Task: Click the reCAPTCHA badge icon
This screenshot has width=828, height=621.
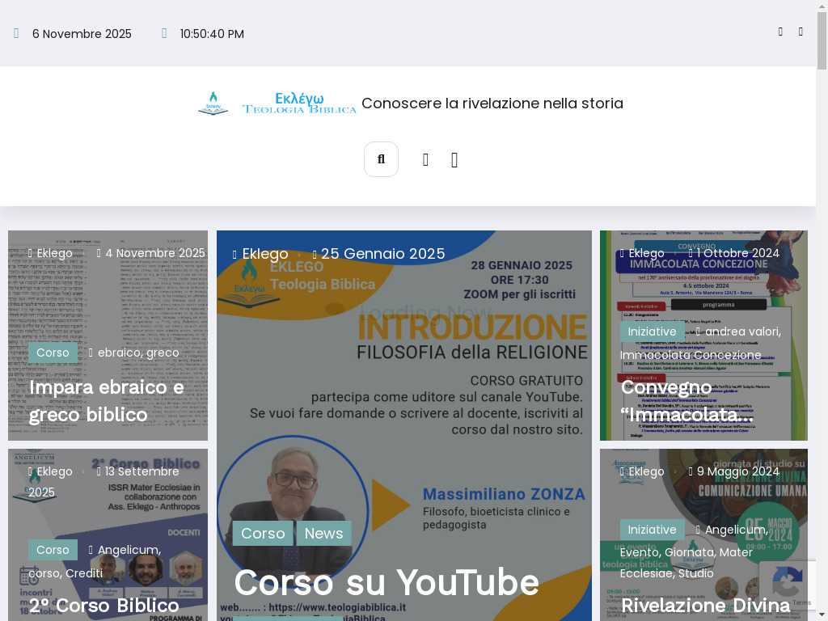Action: point(787,582)
